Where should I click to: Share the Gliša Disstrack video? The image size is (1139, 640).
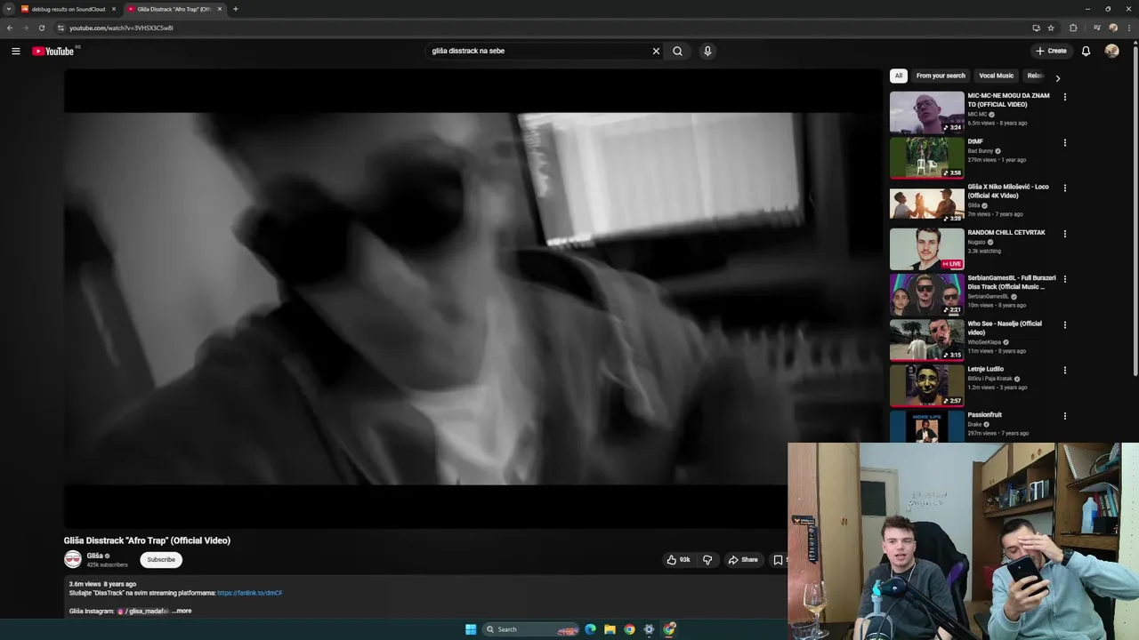pos(743,560)
